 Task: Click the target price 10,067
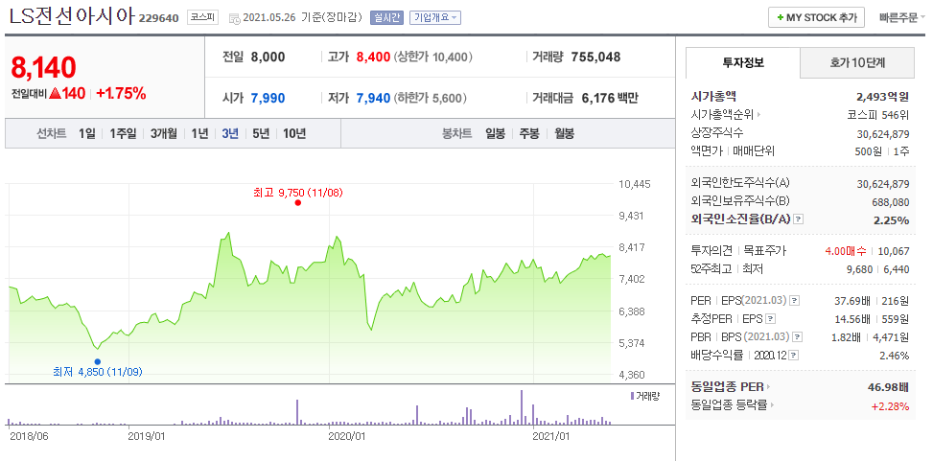tap(894, 252)
